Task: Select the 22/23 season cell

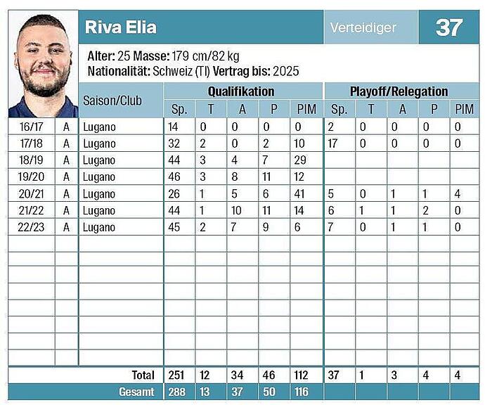Action: tap(32, 227)
